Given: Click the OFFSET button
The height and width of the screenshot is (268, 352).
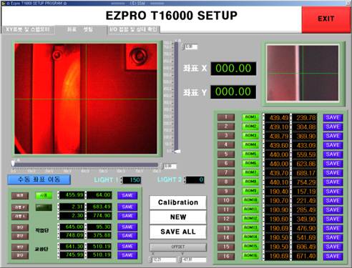Looking at the screenshot, I should click(x=178, y=247).
